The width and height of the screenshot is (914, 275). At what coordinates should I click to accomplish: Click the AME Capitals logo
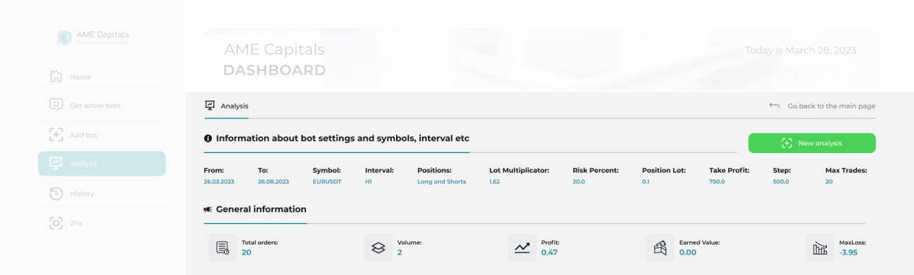(x=93, y=37)
